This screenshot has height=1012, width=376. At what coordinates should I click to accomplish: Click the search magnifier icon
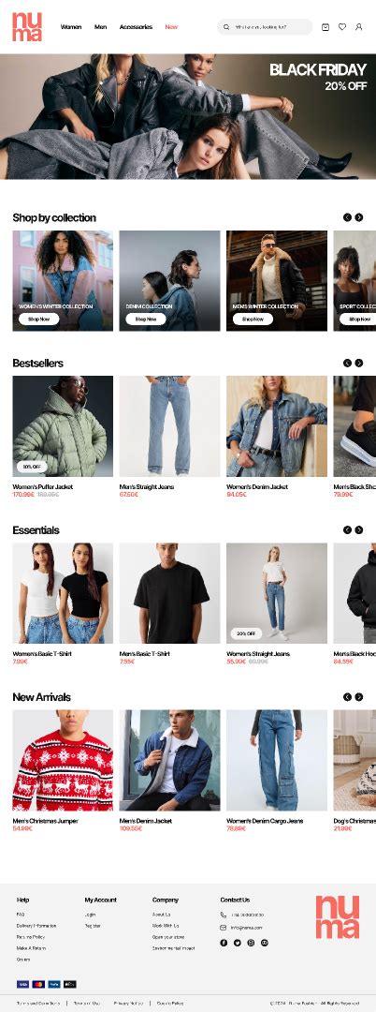point(226,27)
